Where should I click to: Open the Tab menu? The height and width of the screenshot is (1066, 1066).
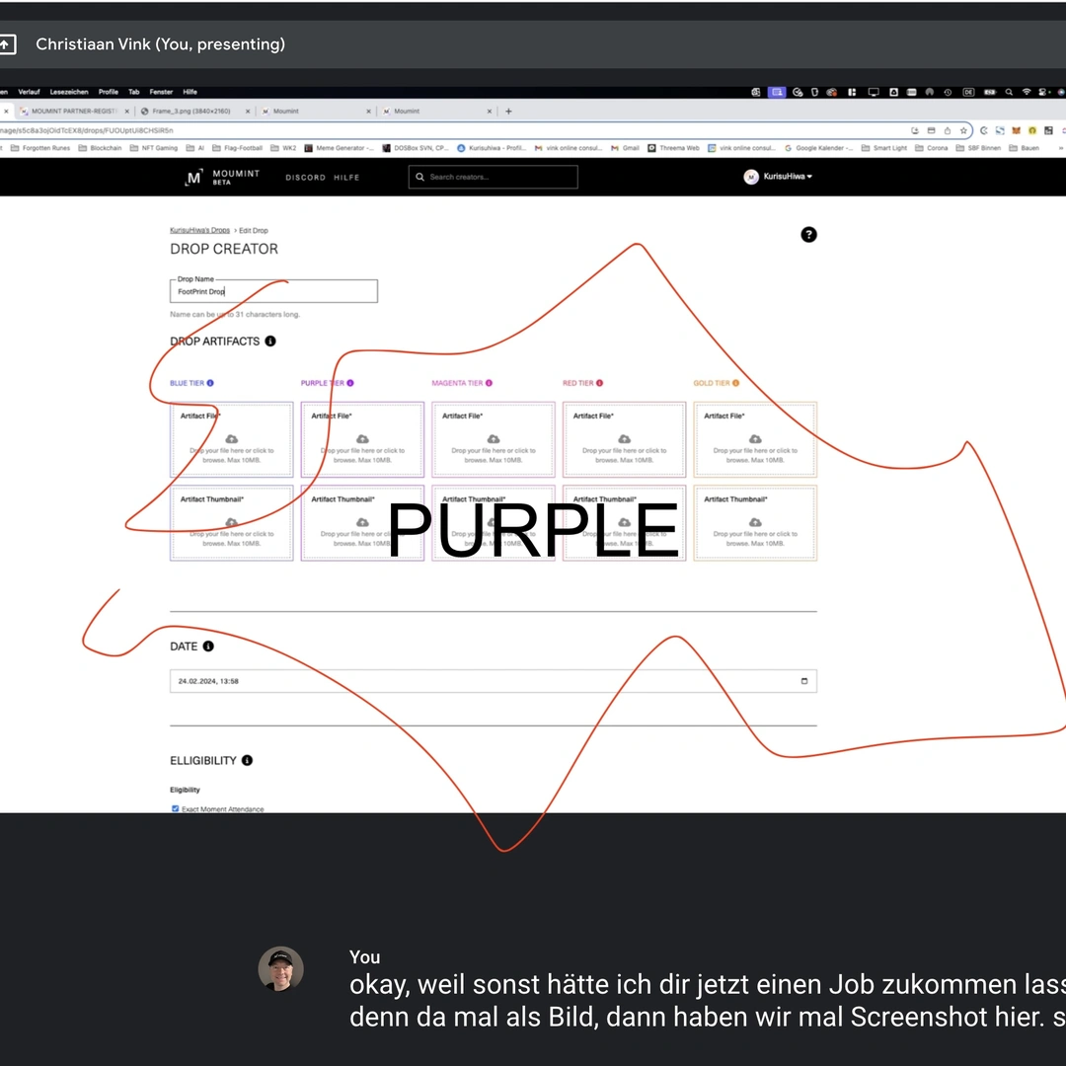point(134,92)
